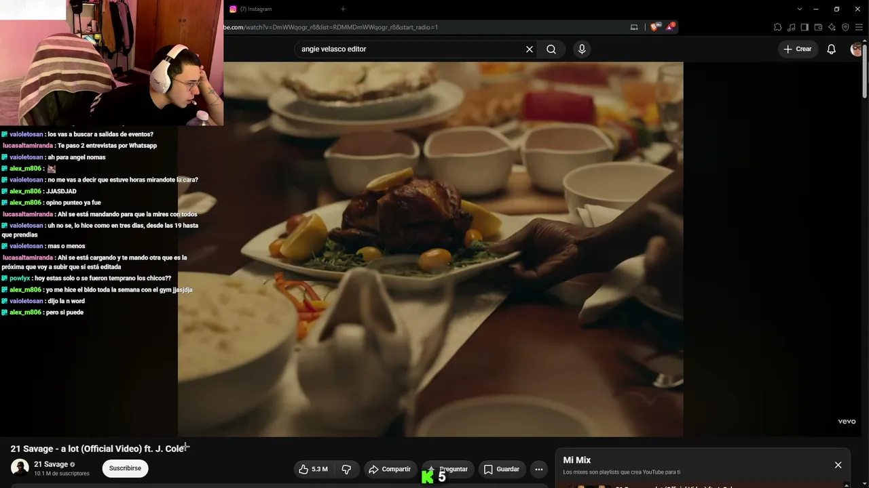Open the Brave VPN shield icon
This screenshot has height=488, width=869.
pyautogui.click(x=845, y=27)
